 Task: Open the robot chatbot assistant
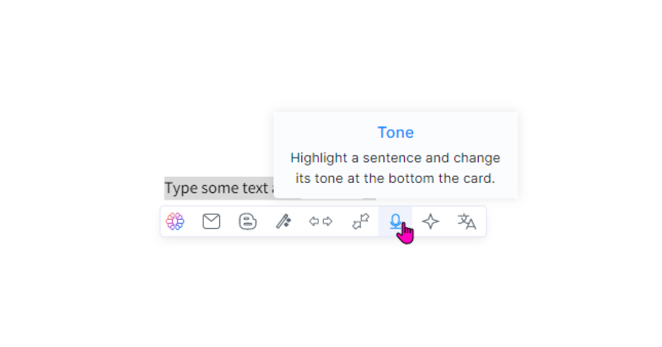point(248,221)
